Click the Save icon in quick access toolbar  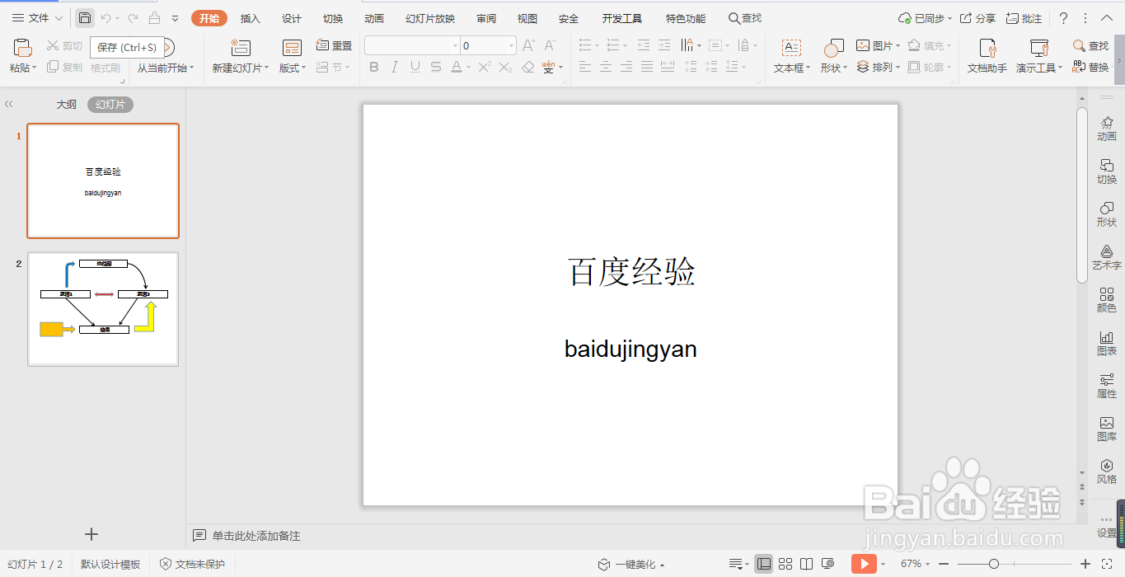click(85, 18)
